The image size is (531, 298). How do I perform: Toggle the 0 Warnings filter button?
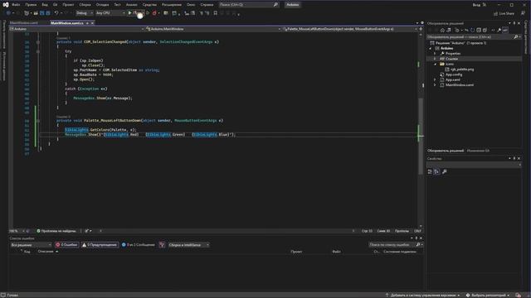(x=100, y=245)
